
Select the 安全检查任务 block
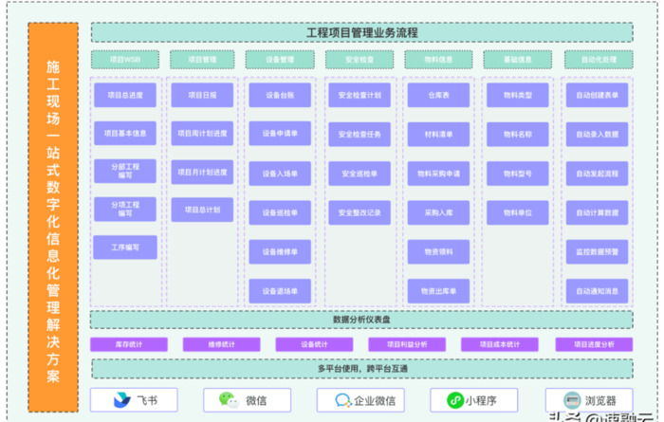point(360,134)
